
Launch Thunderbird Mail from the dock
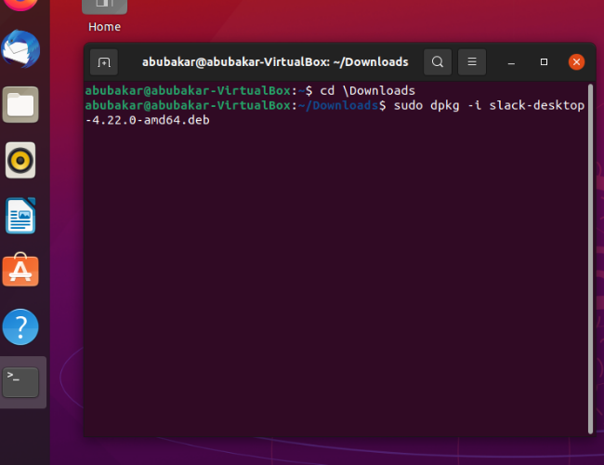[21, 48]
